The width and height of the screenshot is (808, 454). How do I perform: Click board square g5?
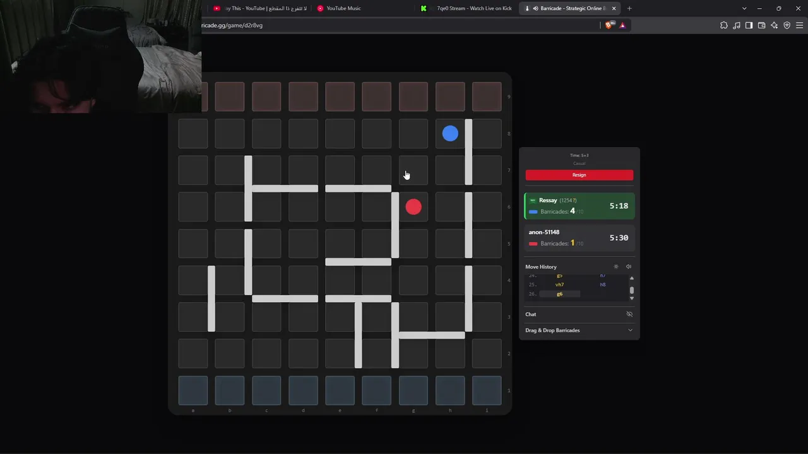(x=413, y=243)
